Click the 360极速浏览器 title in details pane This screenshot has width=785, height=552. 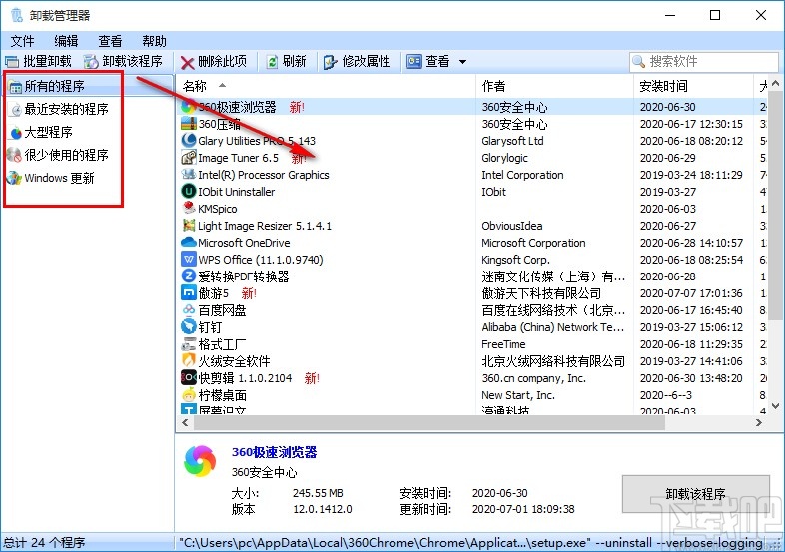[275, 452]
